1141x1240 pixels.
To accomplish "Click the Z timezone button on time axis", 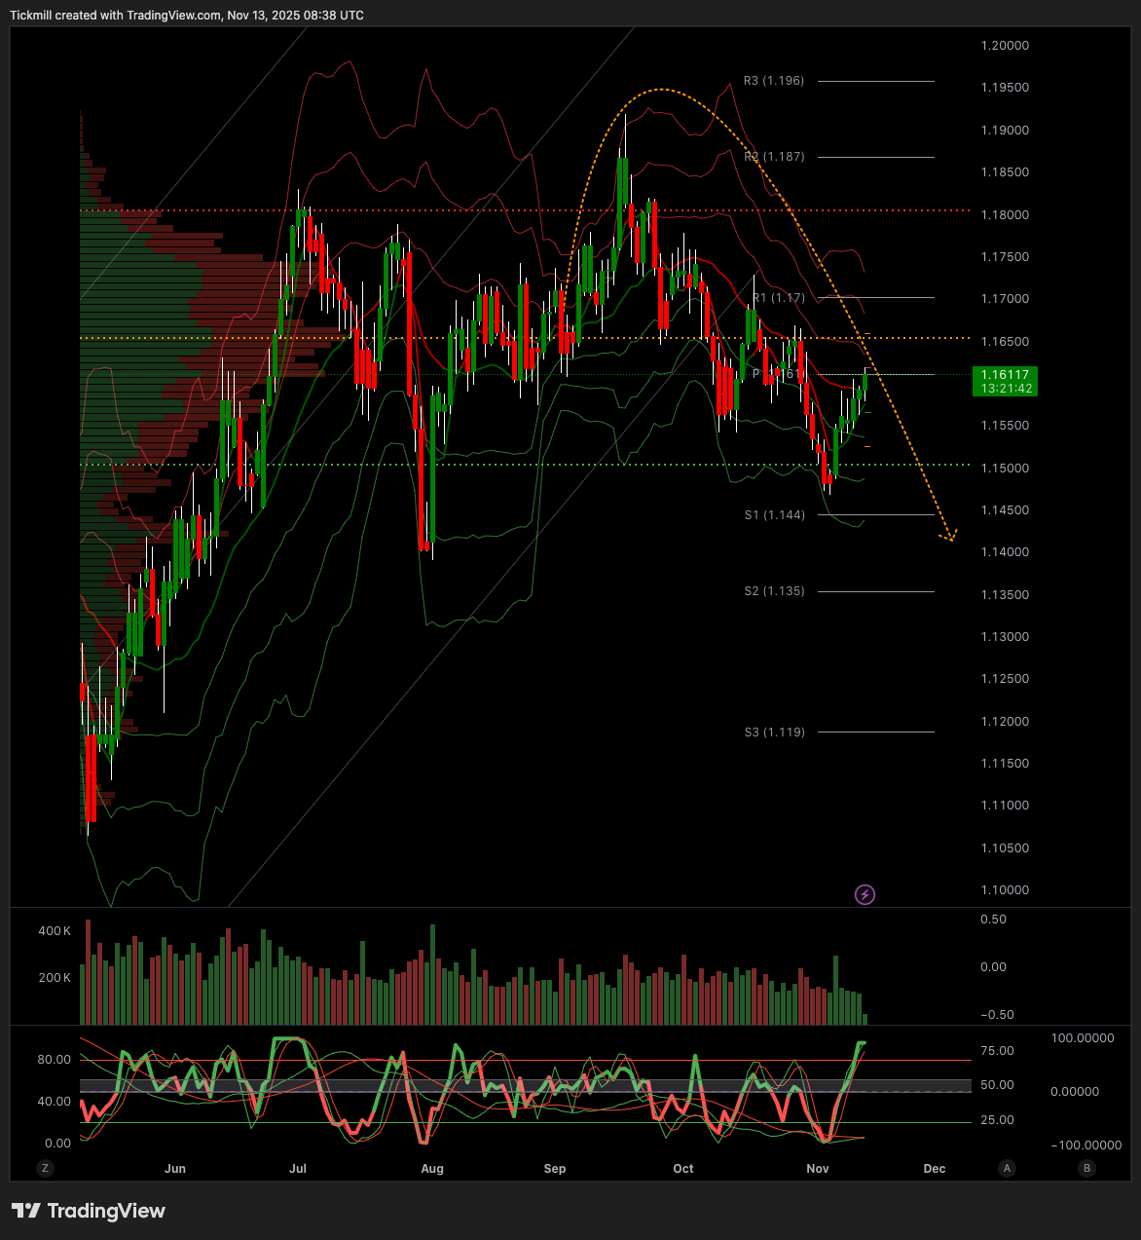I will click(45, 1168).
